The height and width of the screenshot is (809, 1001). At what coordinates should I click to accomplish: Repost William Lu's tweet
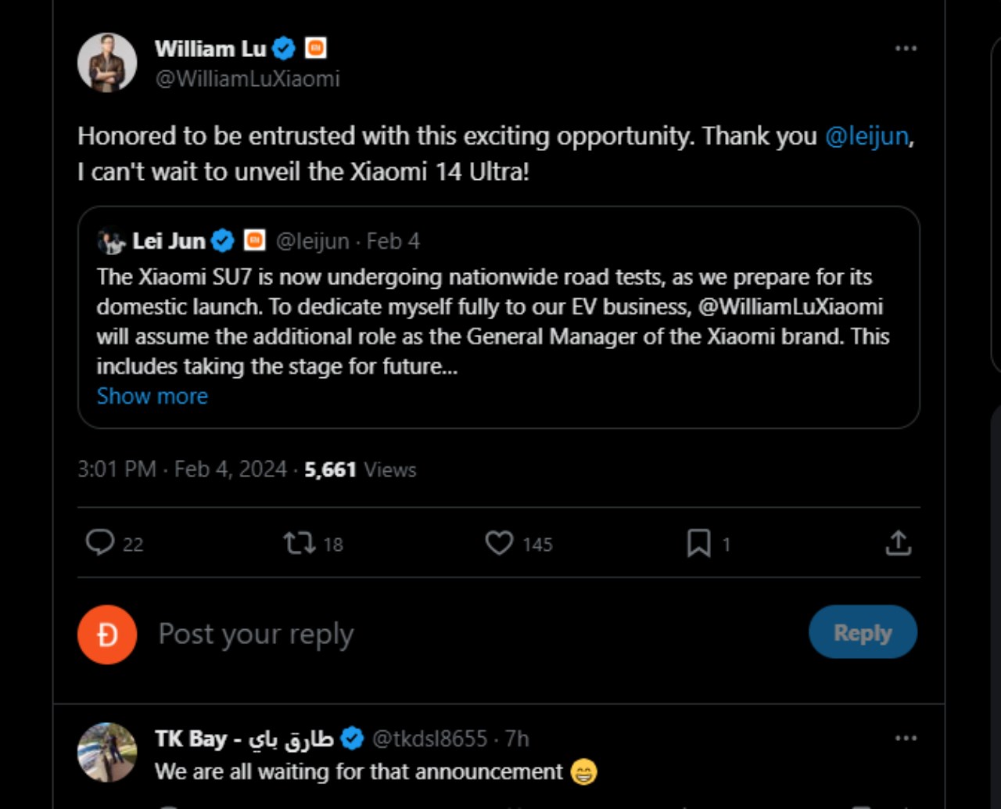tap(299, 543)
